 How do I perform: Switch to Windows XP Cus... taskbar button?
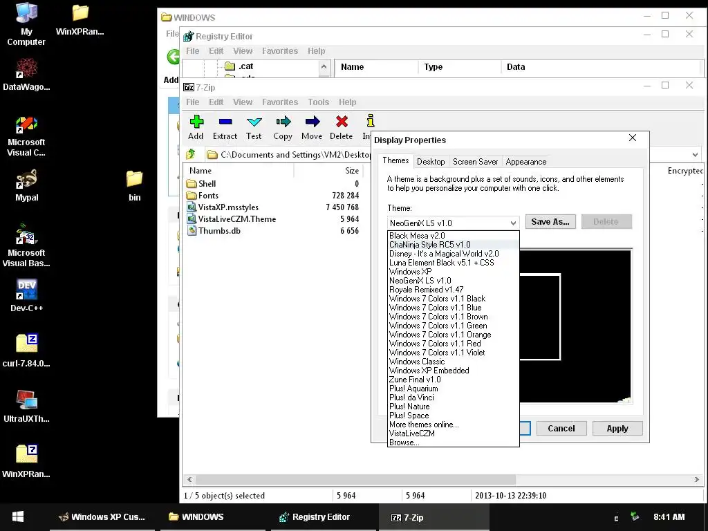102,517
